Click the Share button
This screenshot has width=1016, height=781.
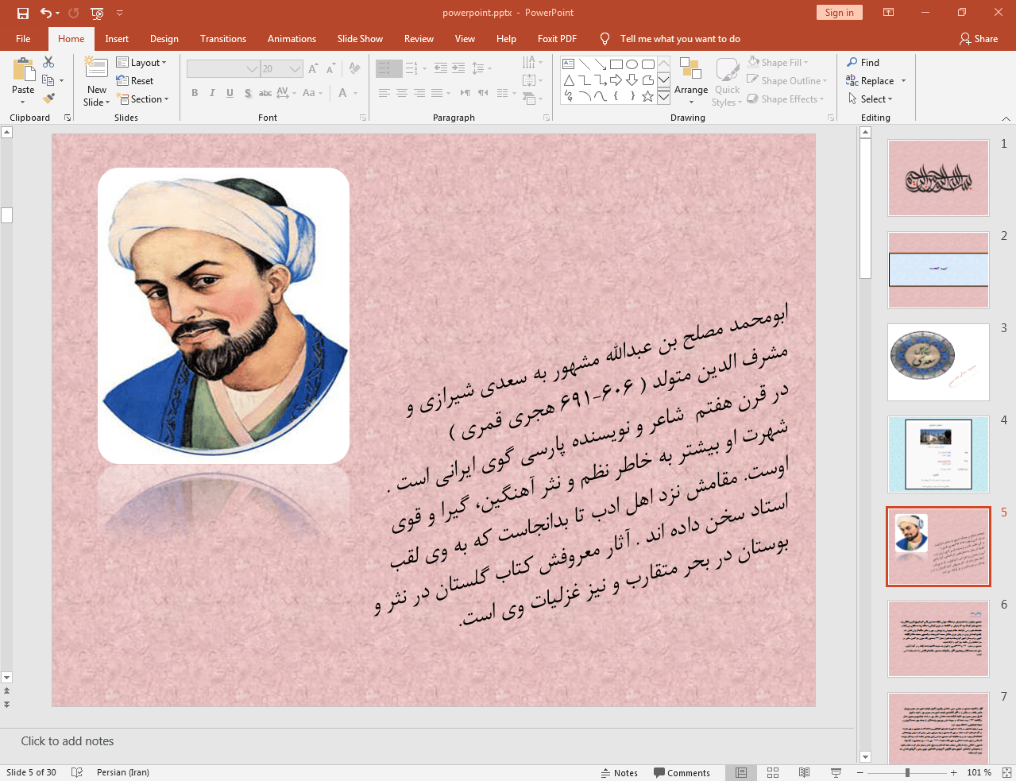pyautogui.click(x=979, y=39)
